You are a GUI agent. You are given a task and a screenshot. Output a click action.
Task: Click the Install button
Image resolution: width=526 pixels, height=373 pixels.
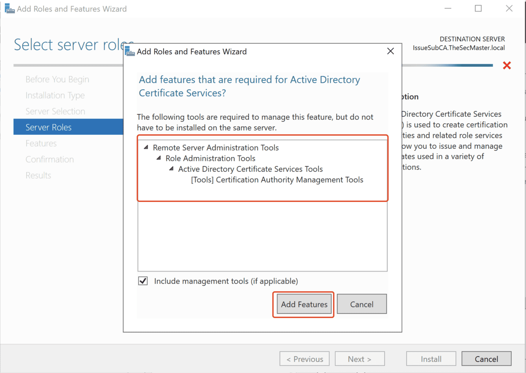(x=431, y=359)
